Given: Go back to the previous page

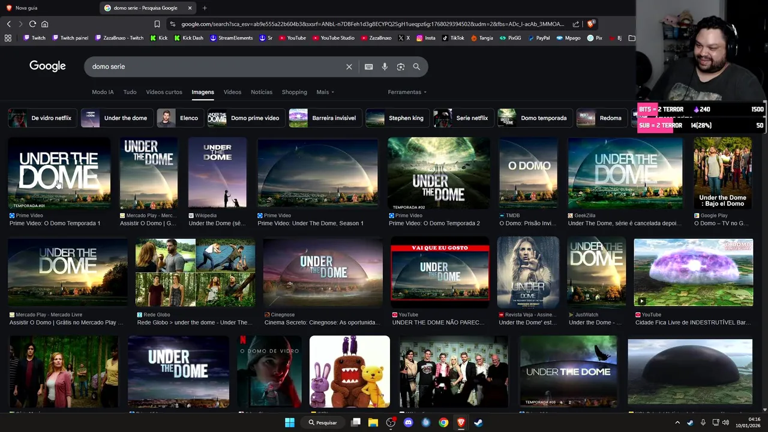Looking at the screenshot, I should [8, 24].
